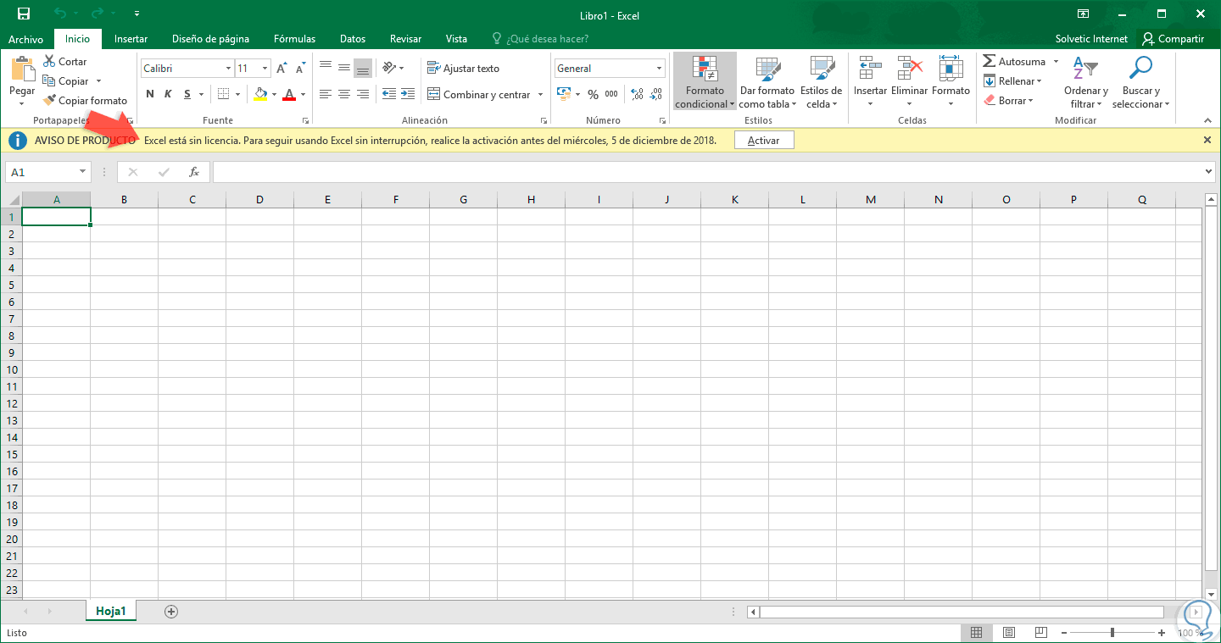Align text to the top

(x=326, y=68)
